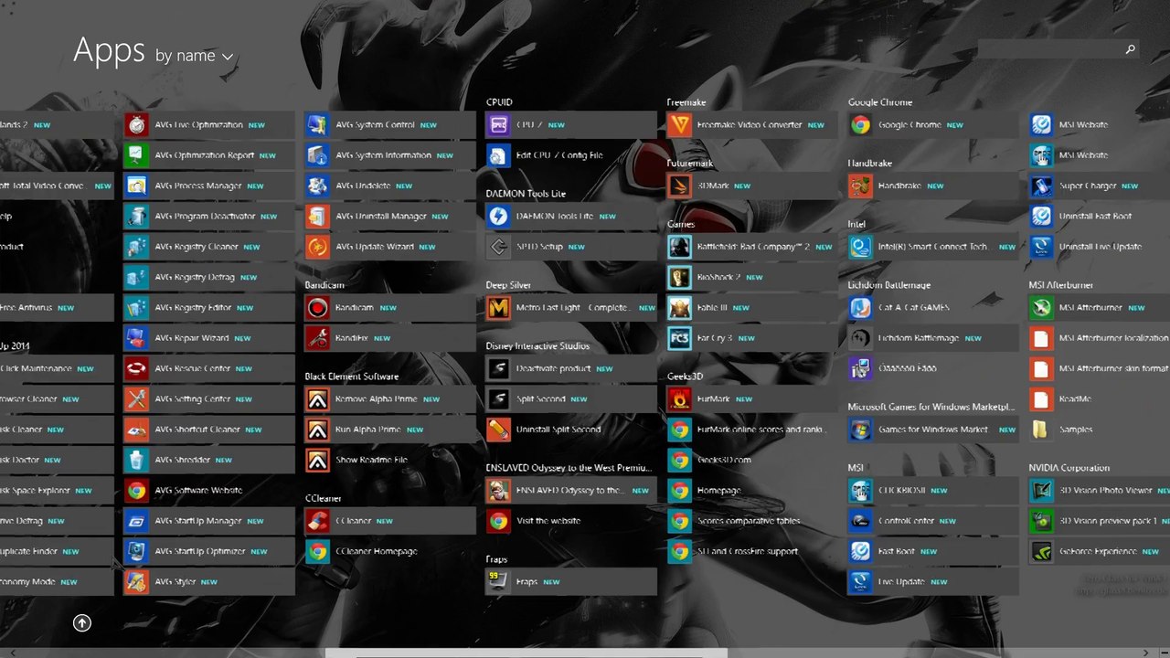Viewport: 1170px width, 658px height.
Task: Select 'Deactivate product' text
Action: 554,369
